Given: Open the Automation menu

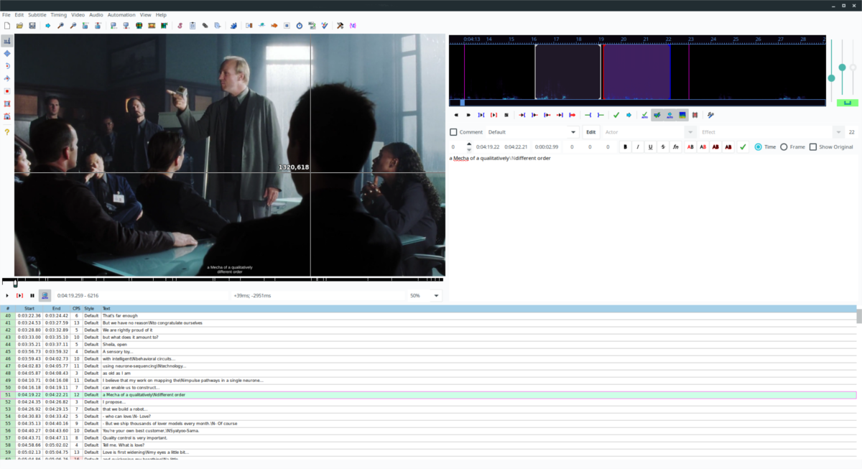Looking at the screenshot, I should [x=121, y=14].
